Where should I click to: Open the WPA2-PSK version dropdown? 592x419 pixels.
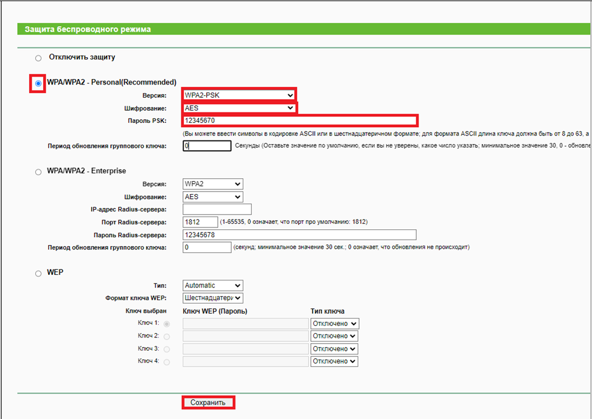239,95
